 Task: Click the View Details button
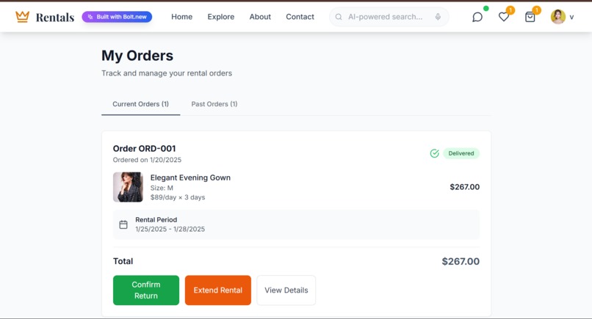pyautogui.click(x=286, y=290)
